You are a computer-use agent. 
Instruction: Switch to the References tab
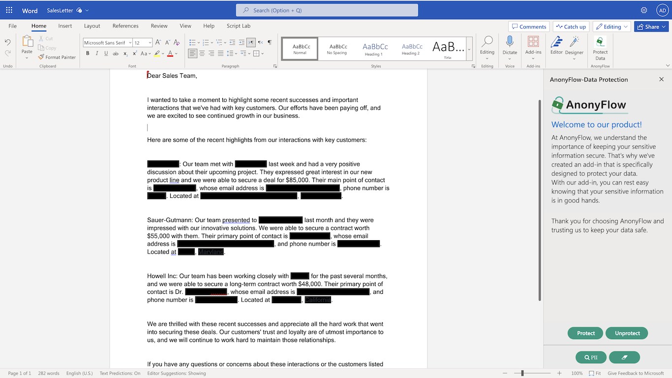coord(125,26)
